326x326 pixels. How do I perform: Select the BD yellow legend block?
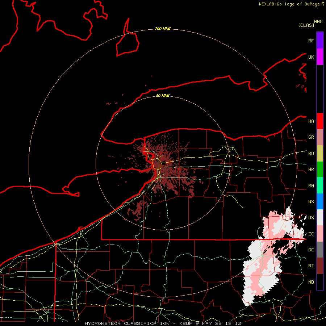320,153
